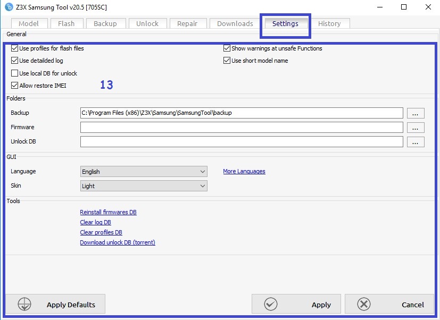
Task: Browse for Firmware folder
Action: (x=416, y=128)
